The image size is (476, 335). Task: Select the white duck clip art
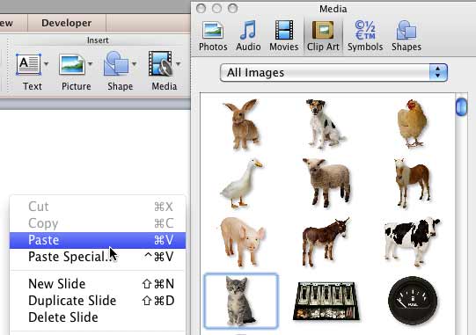click(242, 183)
